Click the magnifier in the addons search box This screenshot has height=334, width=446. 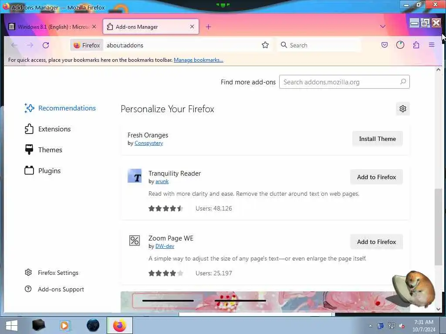pyautogui.click(x=403, y=82)
